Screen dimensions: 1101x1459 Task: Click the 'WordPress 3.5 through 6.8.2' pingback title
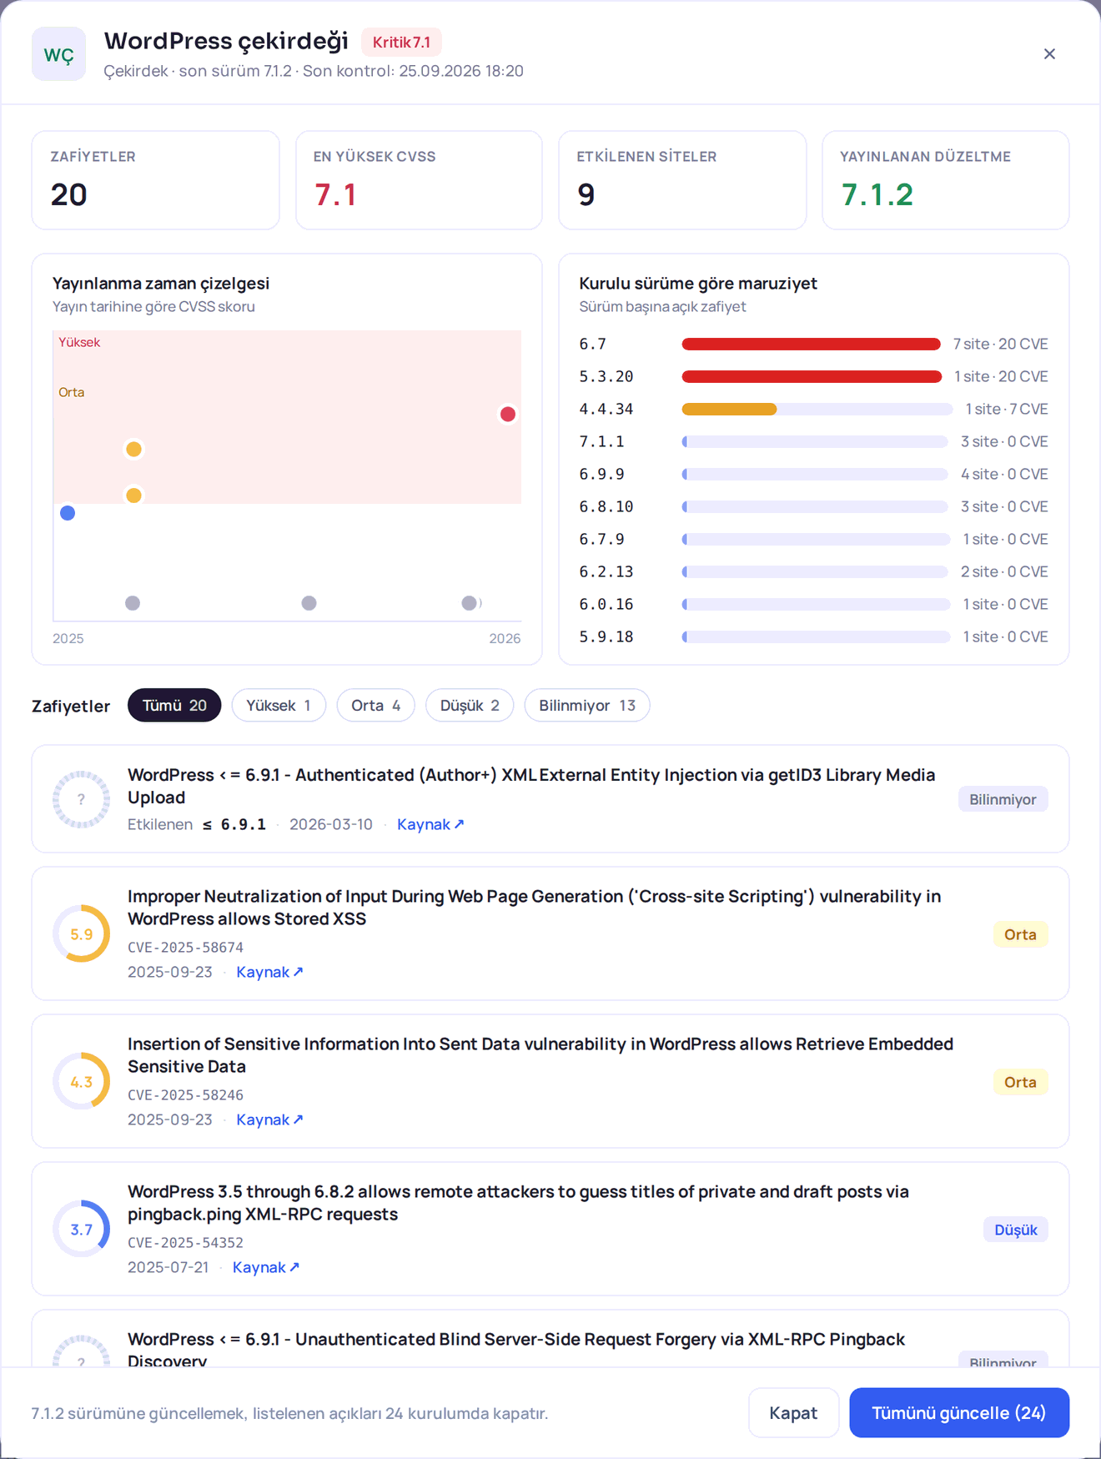[x=518, y=1203]
